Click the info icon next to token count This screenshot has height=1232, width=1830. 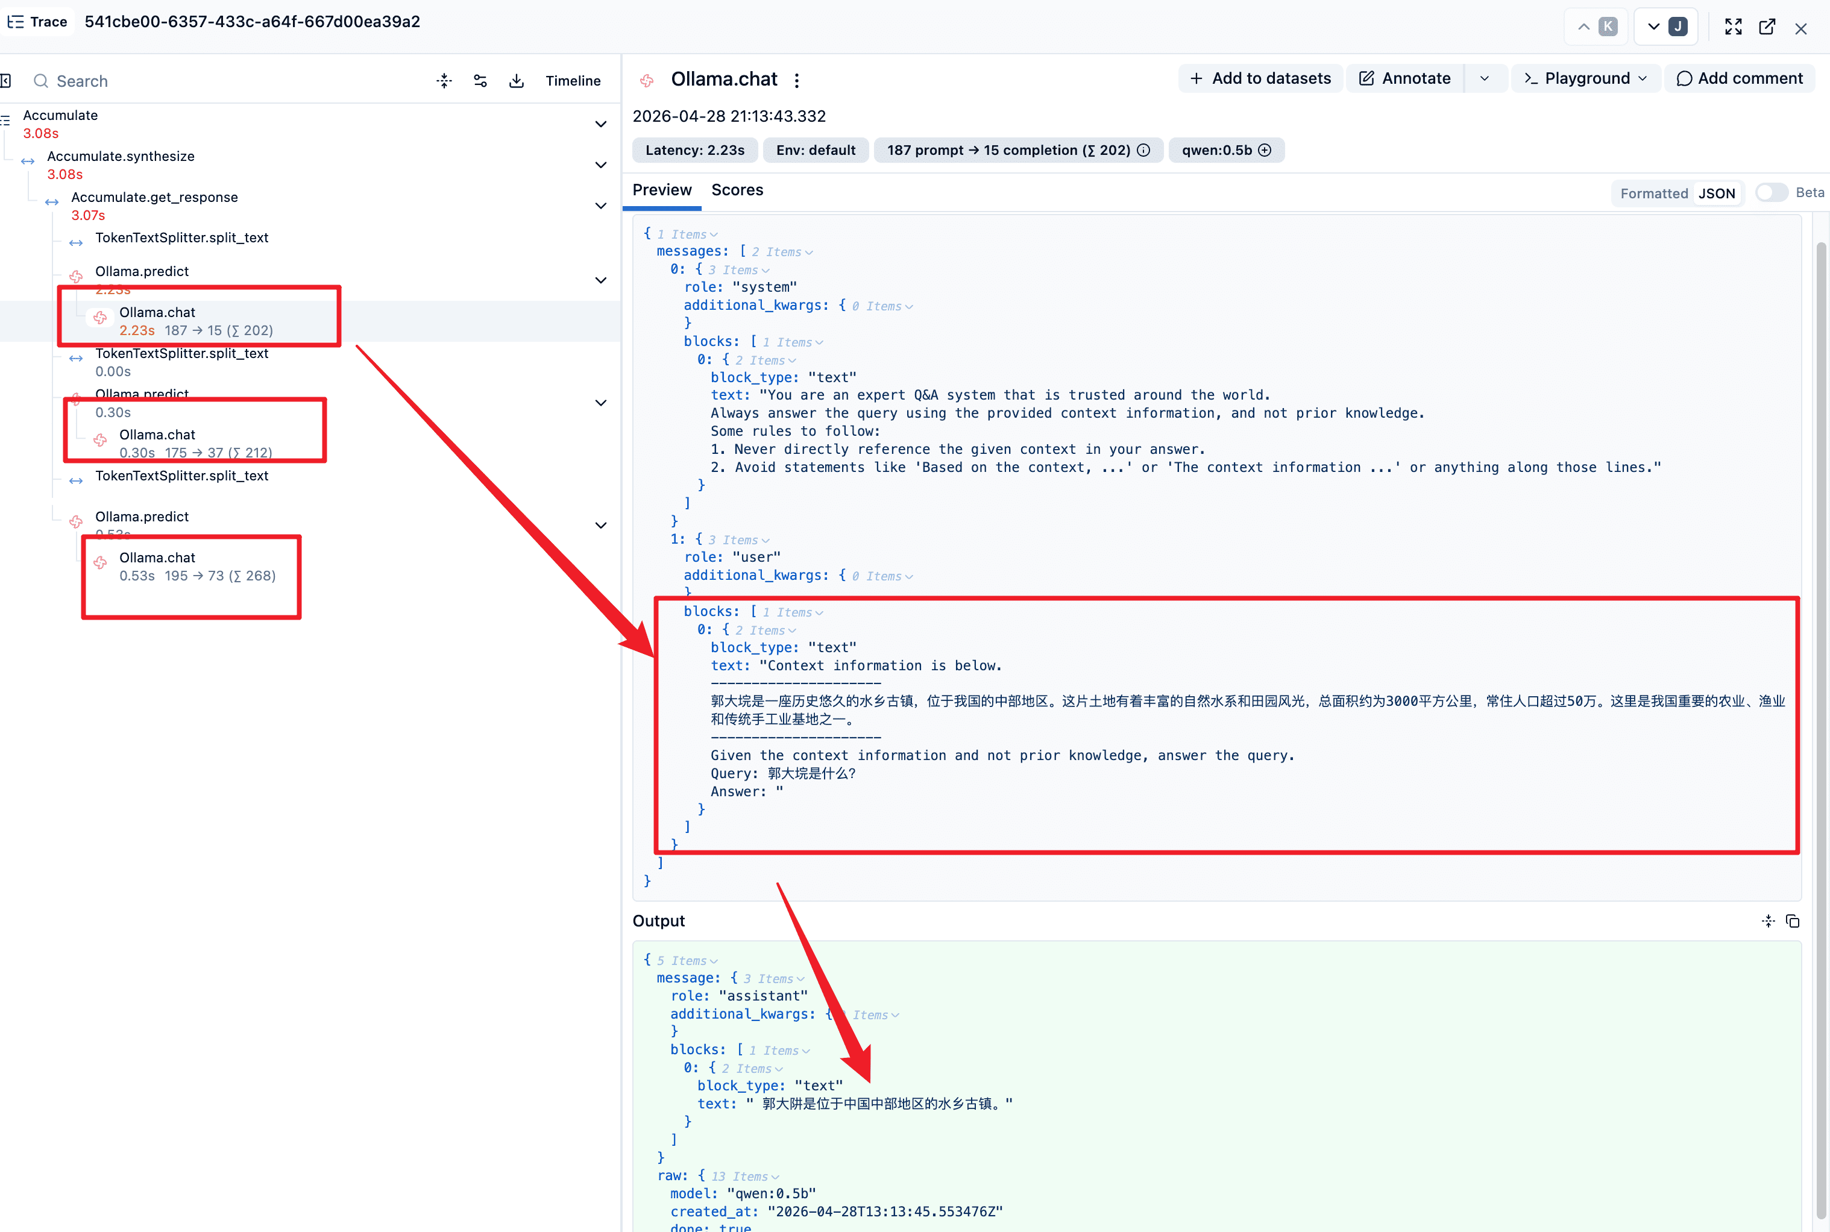pyautogui.click(x=1143, y=150)
